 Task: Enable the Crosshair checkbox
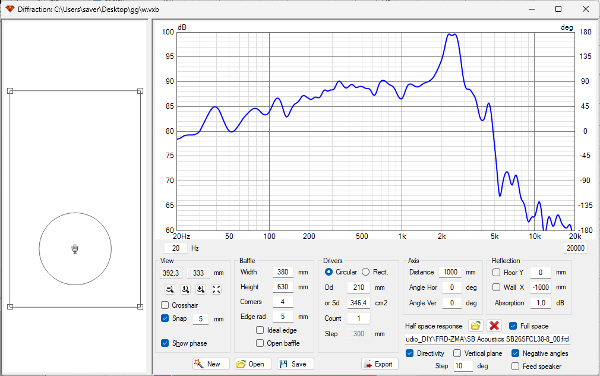pos(165,305)
